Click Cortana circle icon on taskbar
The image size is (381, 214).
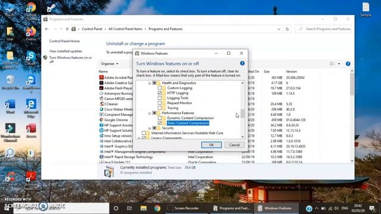[x=116, y=208]
